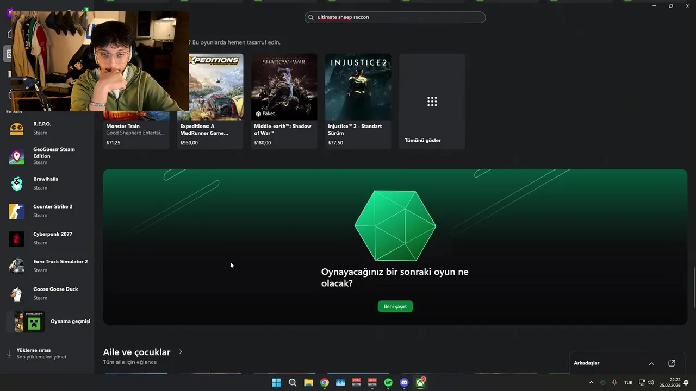Switch TUR input language indicator
Viewport: 696px width, 391px height.
629,383
